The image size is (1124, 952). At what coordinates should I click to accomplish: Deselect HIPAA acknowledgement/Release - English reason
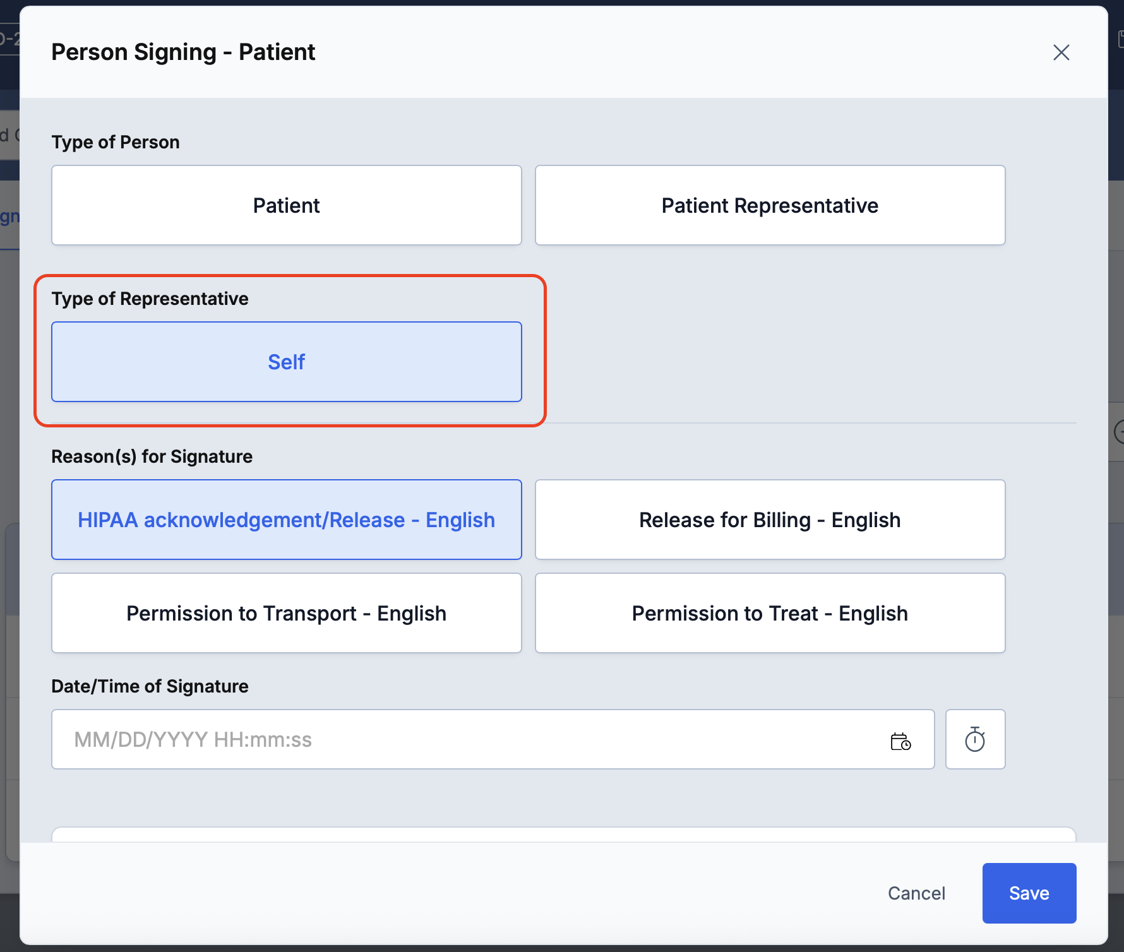click(287, 520)
